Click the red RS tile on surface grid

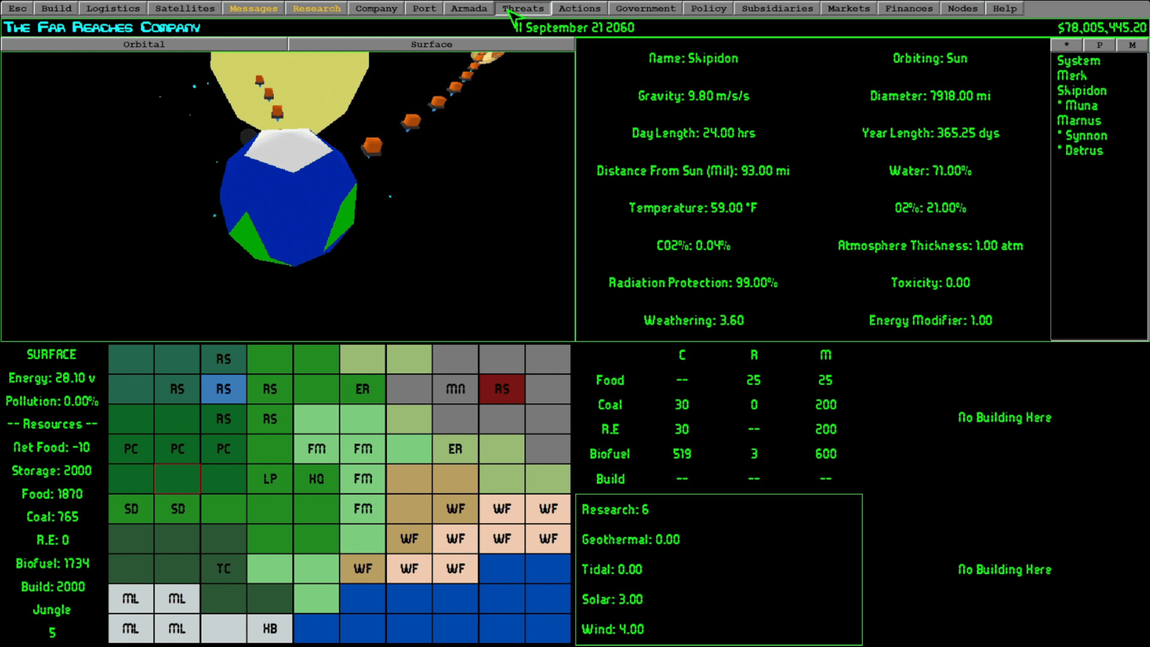[501, 389]
